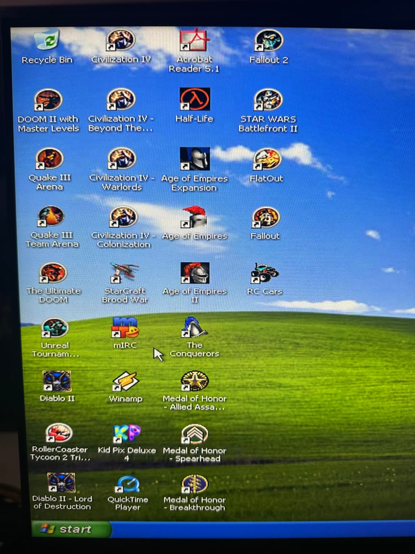Click Civilization IV - Colonization shortcut
The width and height of the screenshot is (415, 554).
tap(123, 217)
